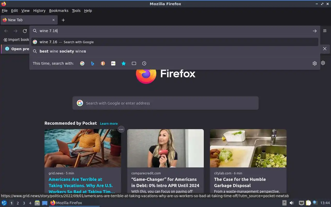Switch to workspace 2 in taskbar
The width and height of the screenshot is (331, 207).
tap(18, 203)
